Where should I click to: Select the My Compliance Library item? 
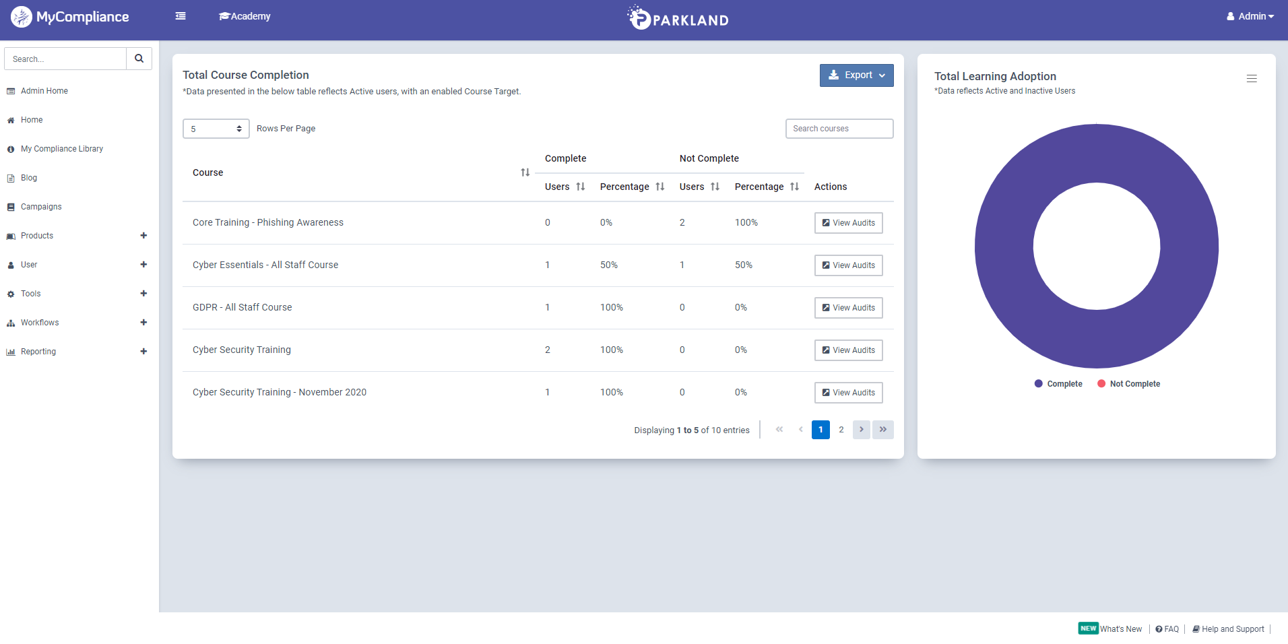click(62, 148)
